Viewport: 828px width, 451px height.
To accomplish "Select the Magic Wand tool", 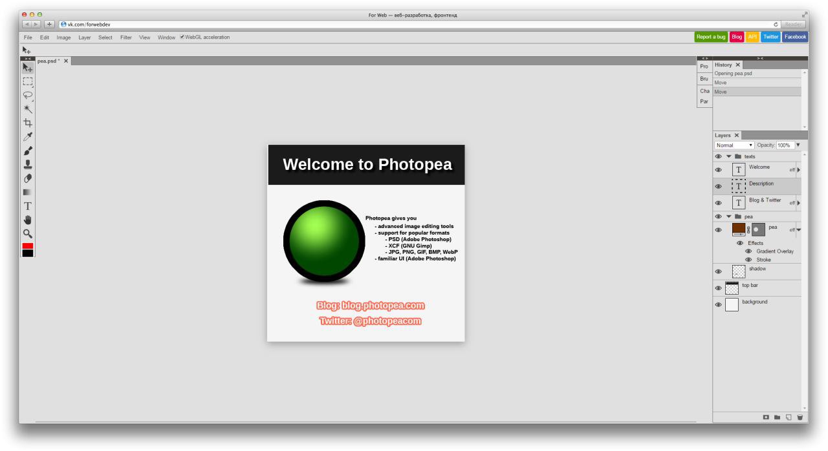I will tap(28, 109).
